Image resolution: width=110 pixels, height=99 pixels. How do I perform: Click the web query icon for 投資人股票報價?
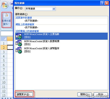pos(19,43)
